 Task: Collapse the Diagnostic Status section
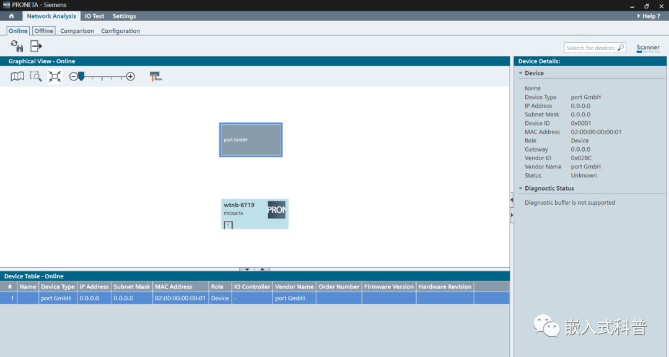coord(520,188)
